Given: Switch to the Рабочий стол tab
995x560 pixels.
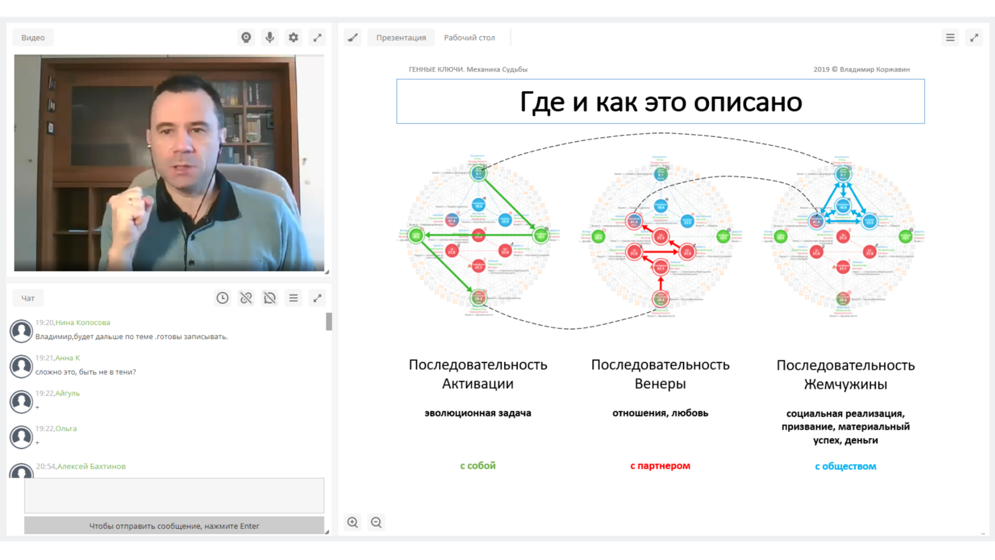Looking at the screenshot, I should (x=470, y=37).
